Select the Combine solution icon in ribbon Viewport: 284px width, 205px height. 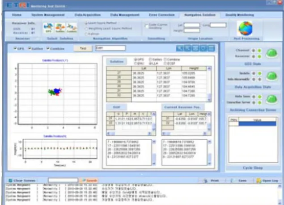[x=72, y=28]
